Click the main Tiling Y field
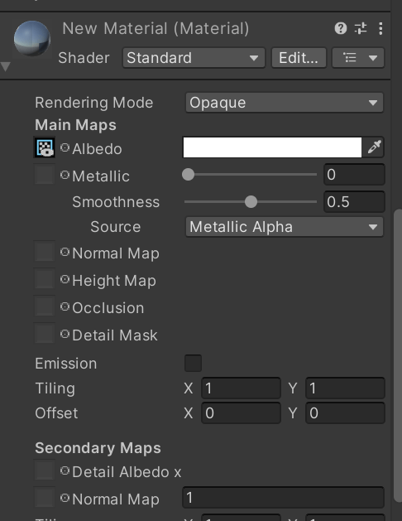Viewport: 402px width, 521px height. (345, 388)
